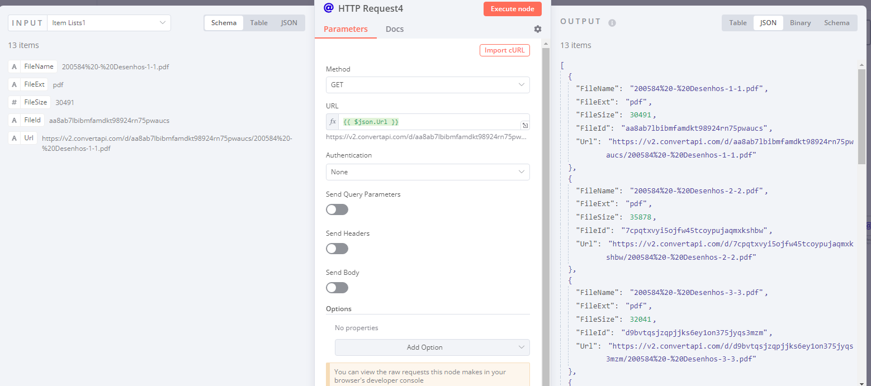Click the Url string type icon

tap(14, 138)
